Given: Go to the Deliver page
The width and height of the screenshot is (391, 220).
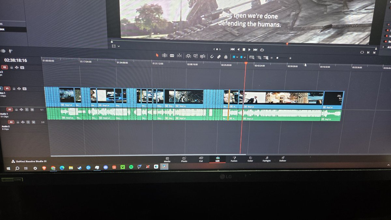Looking at the screenshot, I should [x=282, y=159].
